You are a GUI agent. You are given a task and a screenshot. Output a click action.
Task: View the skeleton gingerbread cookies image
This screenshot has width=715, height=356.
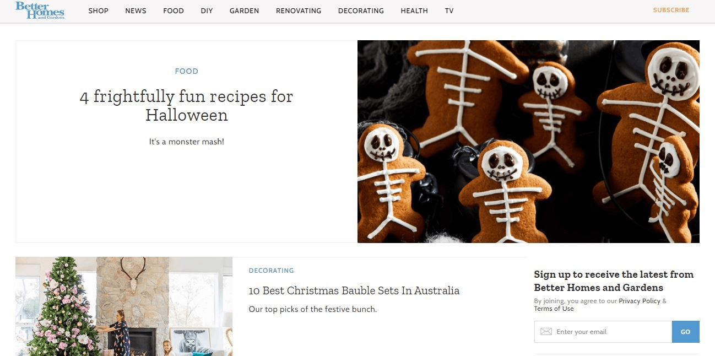click(528, 142)
